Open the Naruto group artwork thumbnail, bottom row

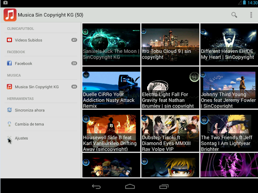111,165
